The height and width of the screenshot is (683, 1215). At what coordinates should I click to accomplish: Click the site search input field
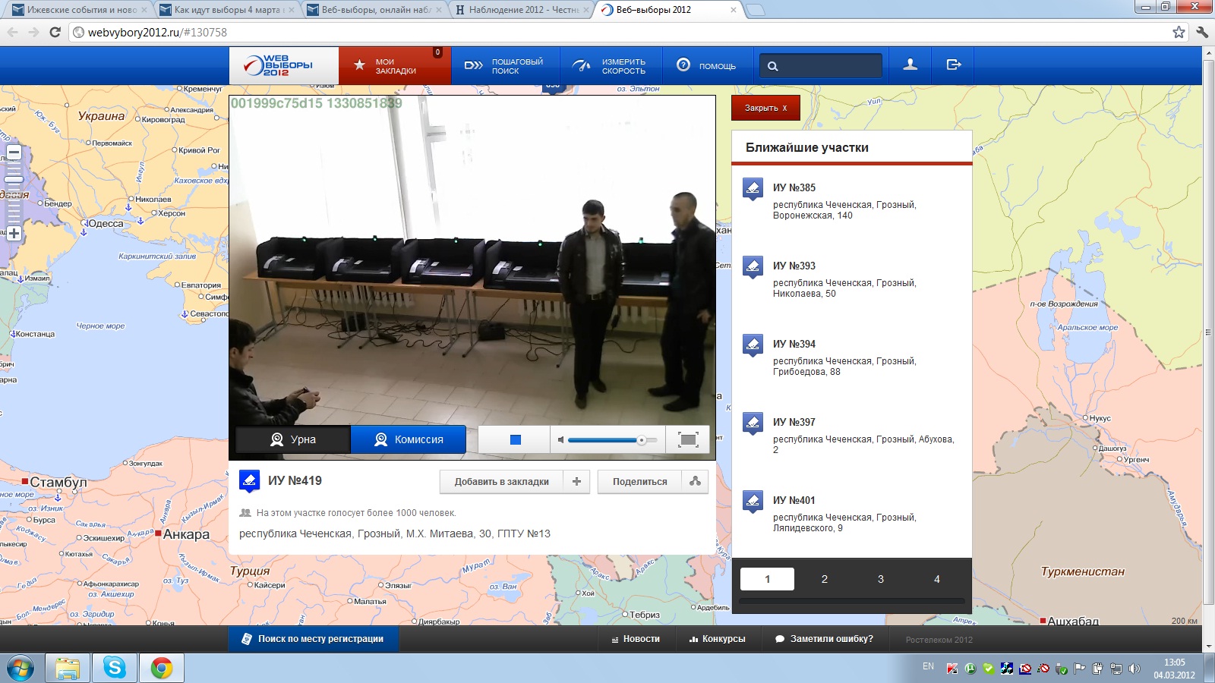pos(829,66)
